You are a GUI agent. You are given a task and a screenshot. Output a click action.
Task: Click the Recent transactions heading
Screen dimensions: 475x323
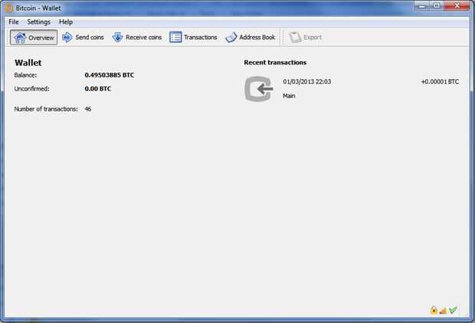pyautogui.click(x=275, y=62)
